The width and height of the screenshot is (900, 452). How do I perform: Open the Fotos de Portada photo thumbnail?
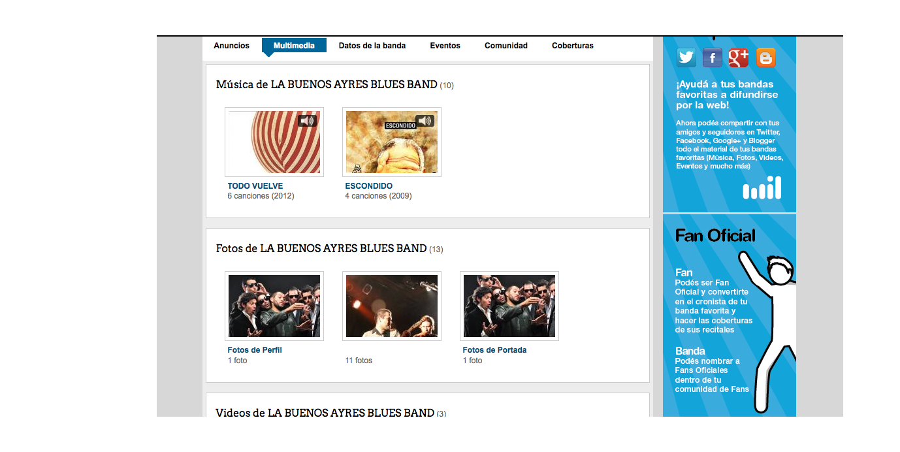(509, 306)
